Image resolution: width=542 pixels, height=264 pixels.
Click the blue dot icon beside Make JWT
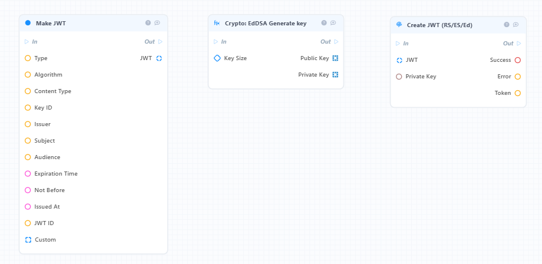tap(28, 23)
